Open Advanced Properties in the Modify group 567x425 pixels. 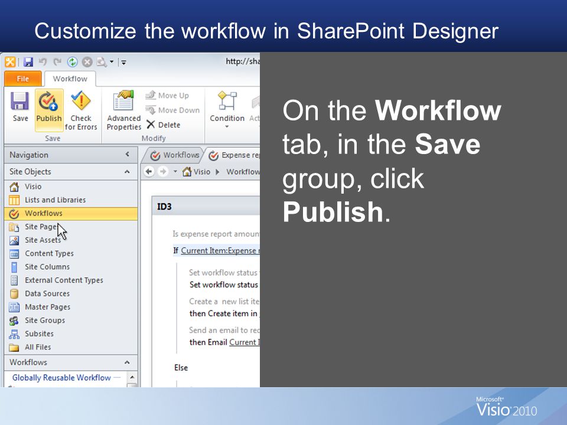pyautogui.click(x=123, y=110)
